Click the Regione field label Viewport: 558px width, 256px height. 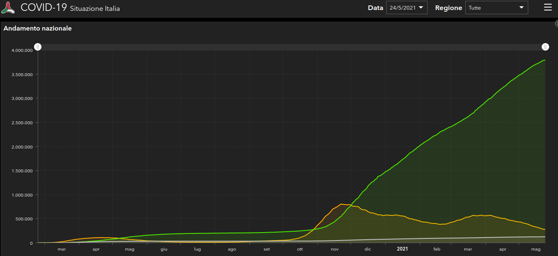click(448, 8)
